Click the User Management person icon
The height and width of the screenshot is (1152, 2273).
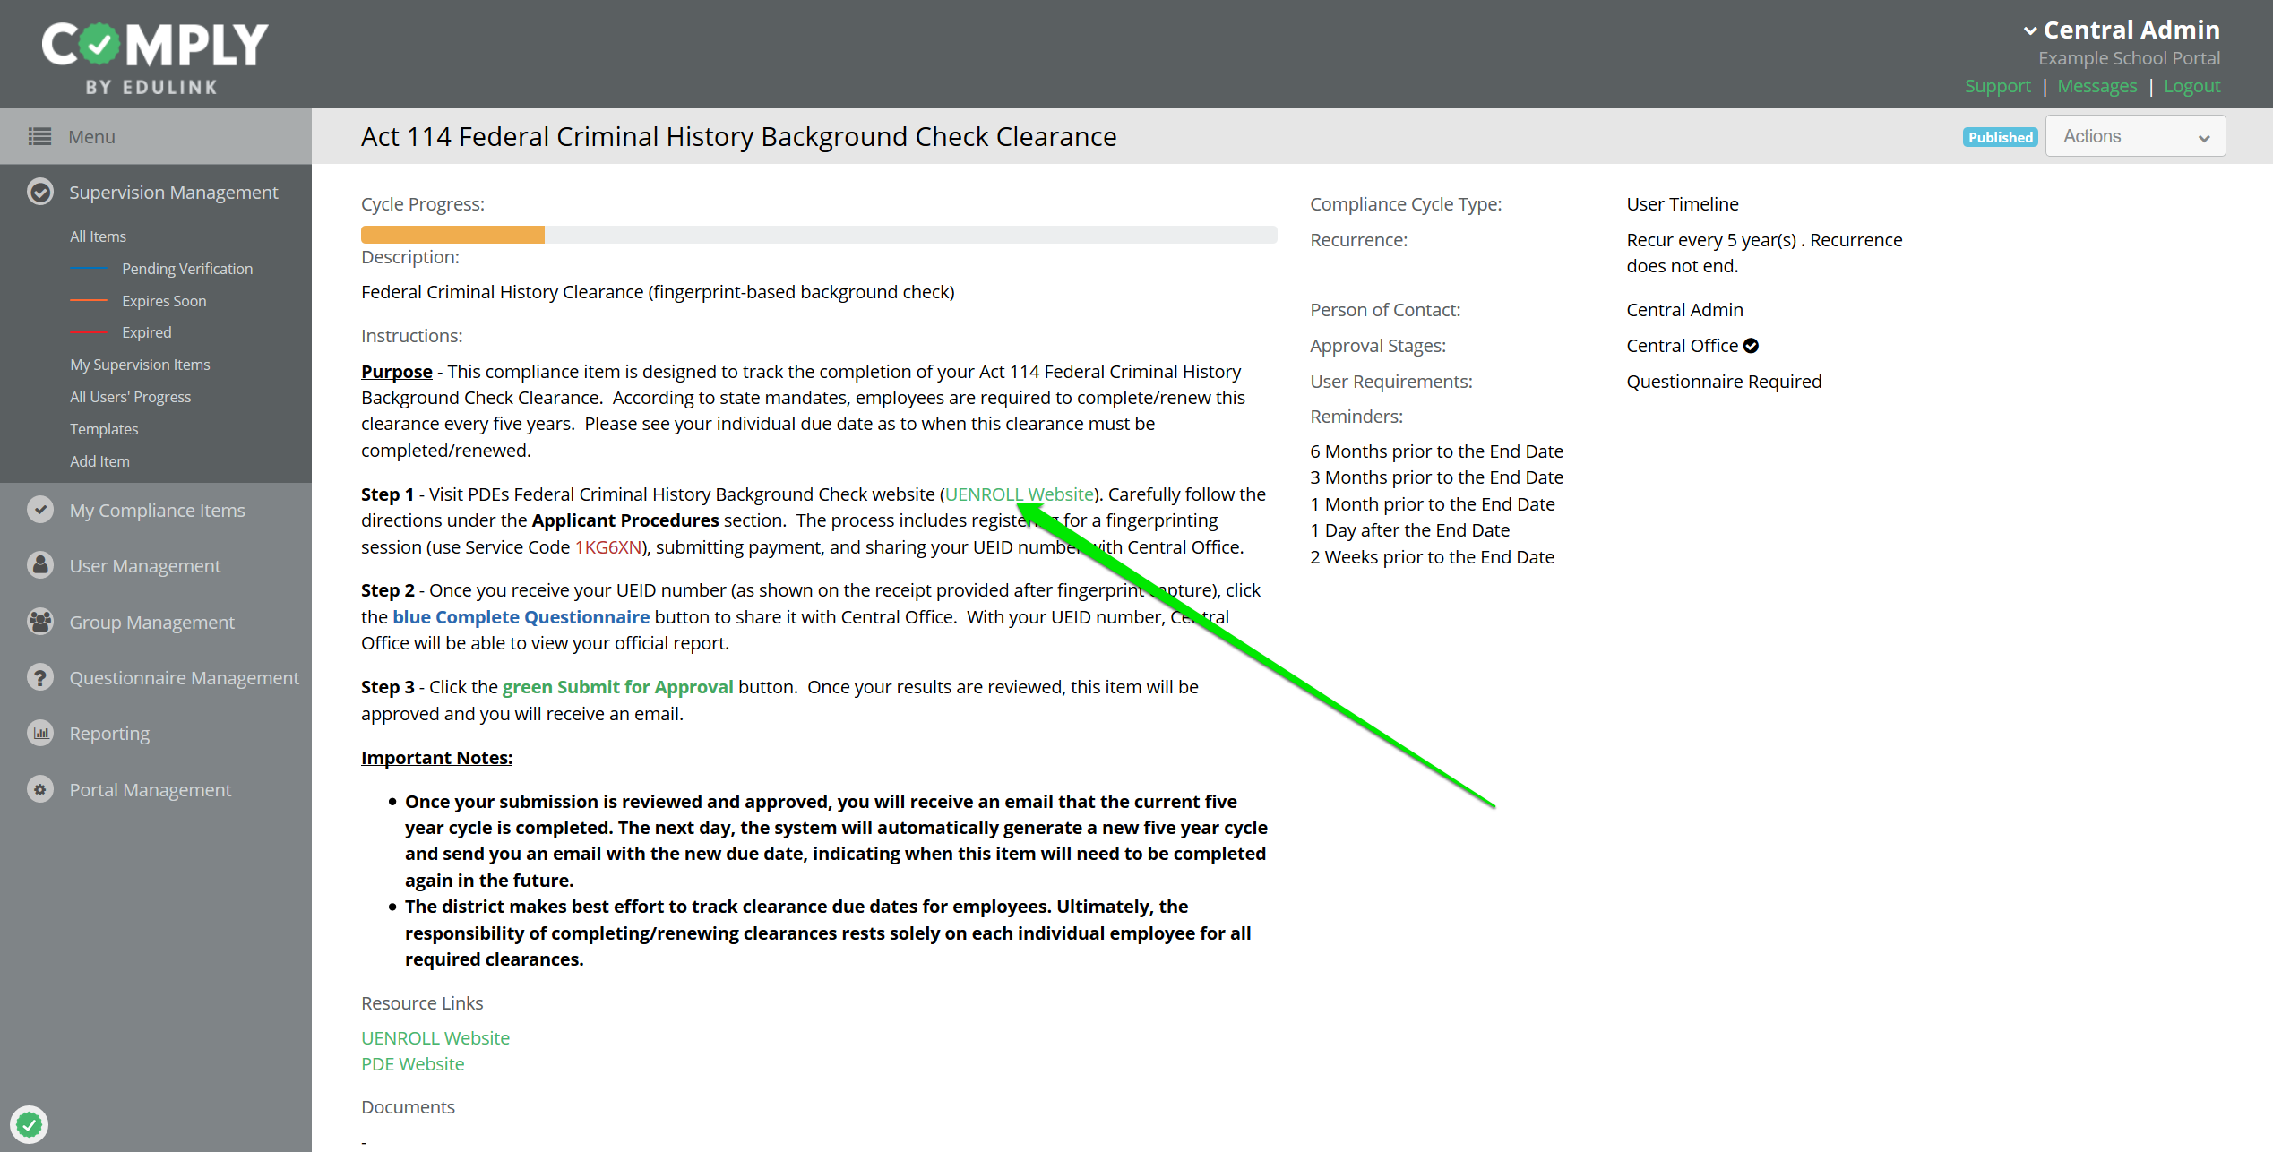(x=39, y=565)
